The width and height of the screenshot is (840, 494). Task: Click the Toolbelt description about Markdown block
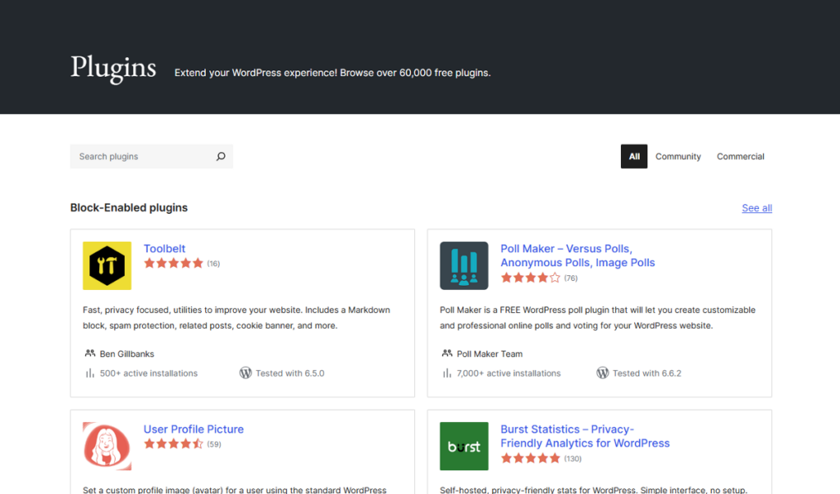coord(236,317)
